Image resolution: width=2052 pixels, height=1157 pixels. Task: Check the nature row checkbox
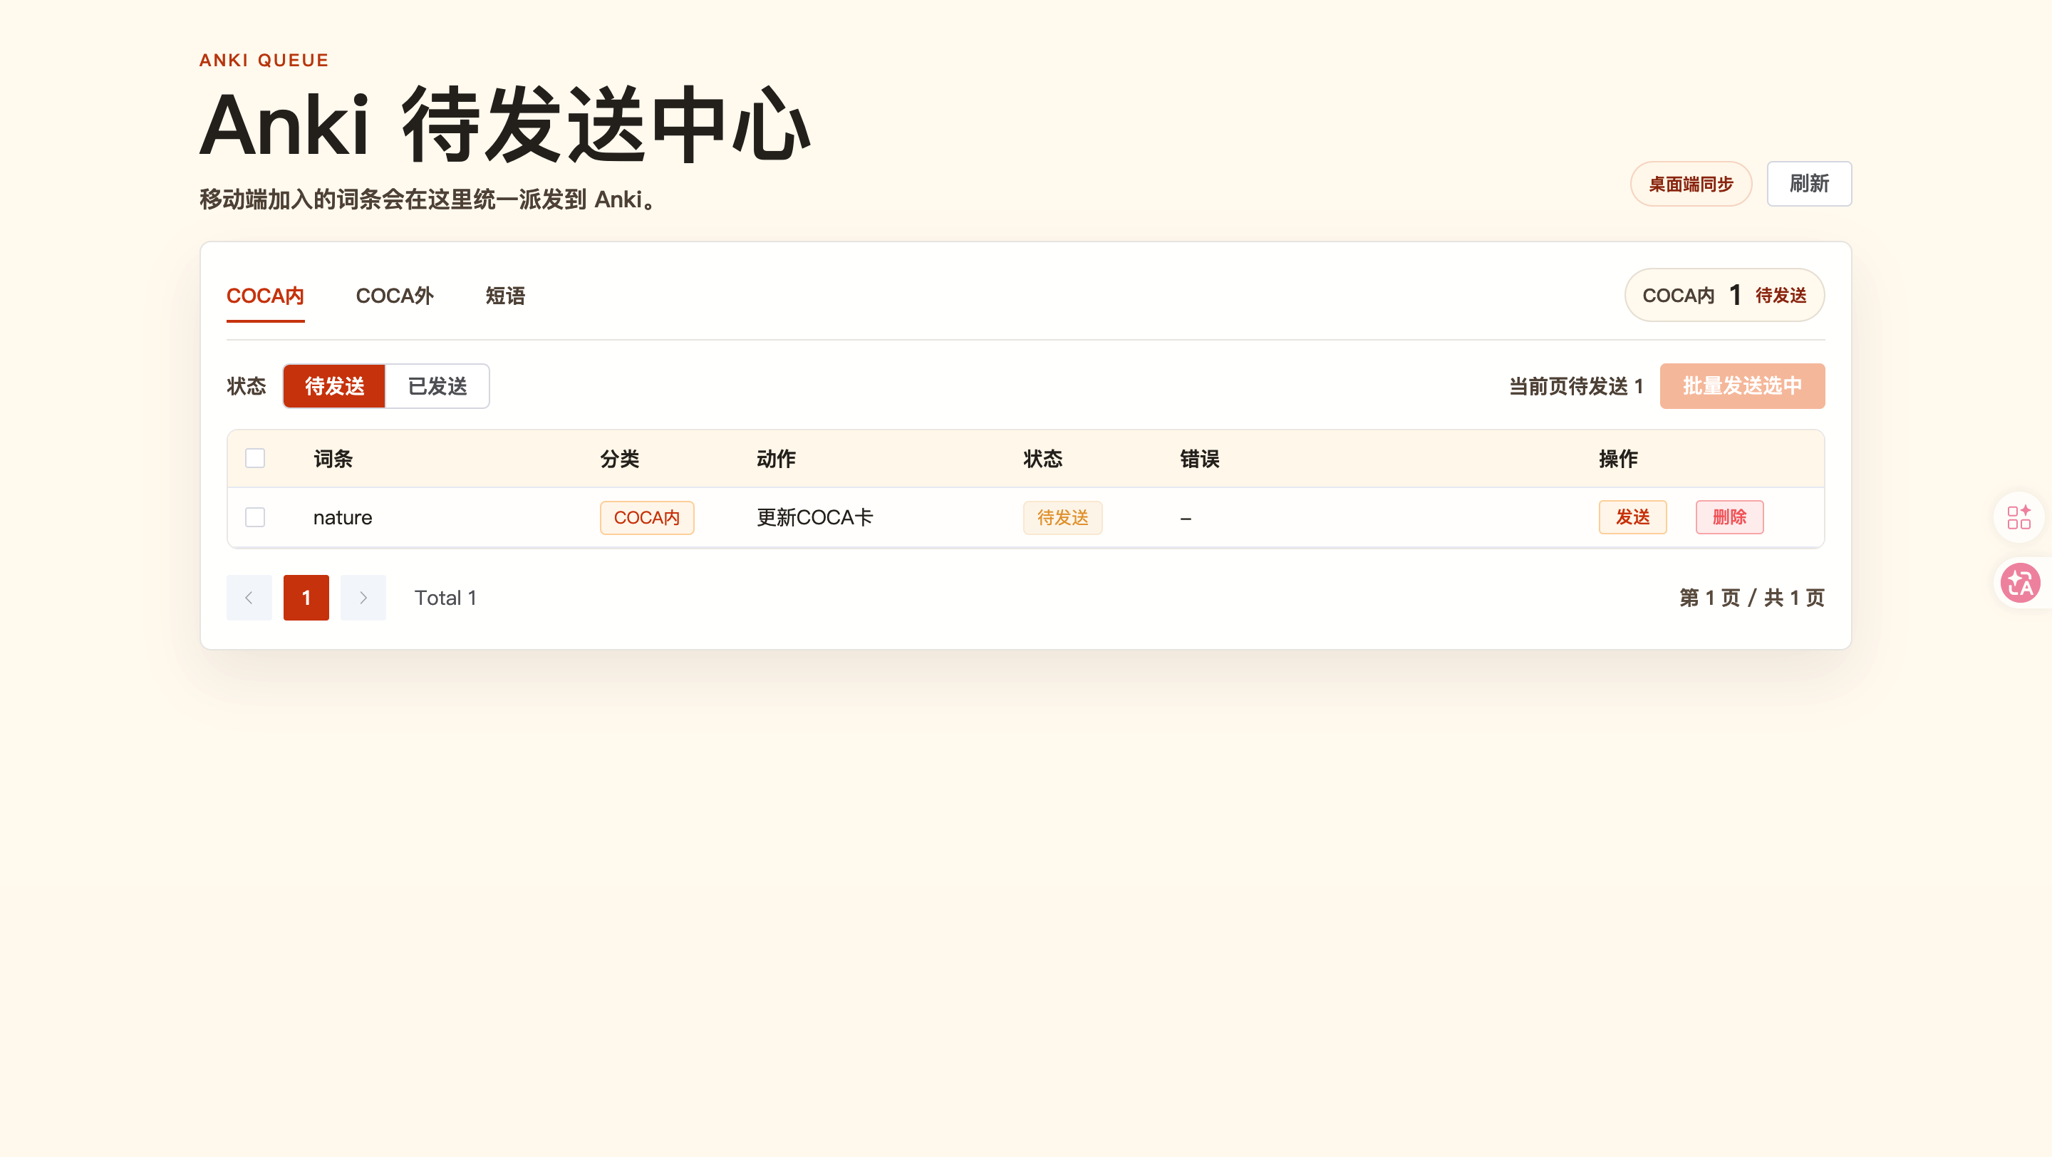coord(255,517)
